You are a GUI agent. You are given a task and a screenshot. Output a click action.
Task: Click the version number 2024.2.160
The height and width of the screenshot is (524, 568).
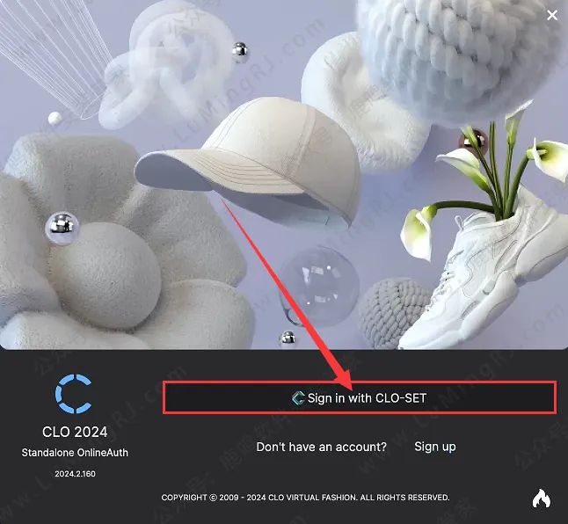tap(75, 474)
